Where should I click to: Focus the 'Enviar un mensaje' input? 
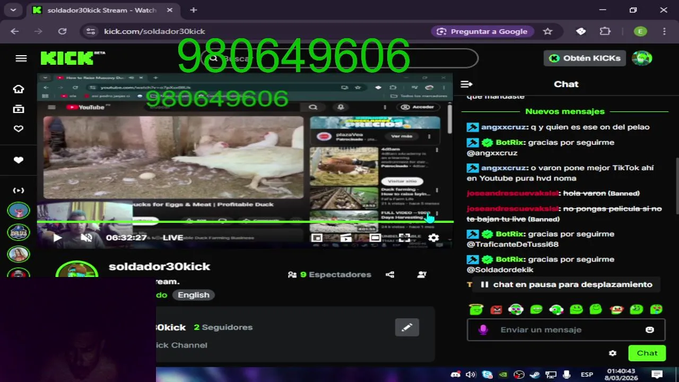(x=565, y=330)
